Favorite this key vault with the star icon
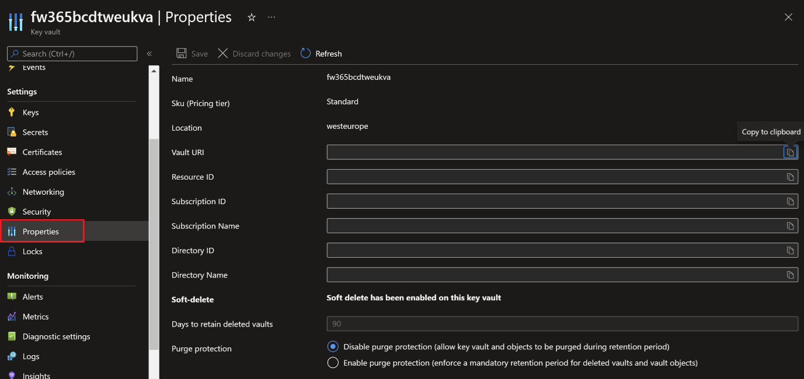The height and width of the screenshot is (379, 804). pyautogui.click(x=252, y=17)
